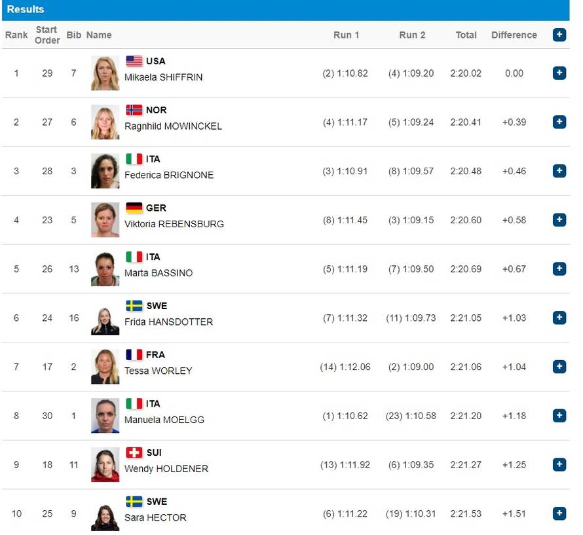Sort by the Difference column header

coord(514,35)
